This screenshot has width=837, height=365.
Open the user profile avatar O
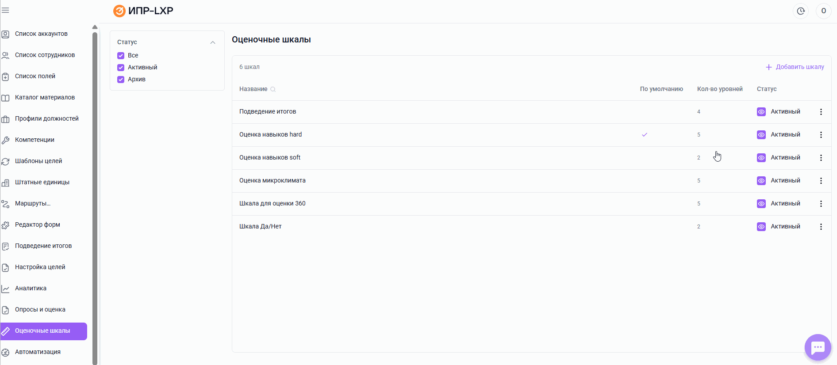pyautogui.click(x=823, y=11)
